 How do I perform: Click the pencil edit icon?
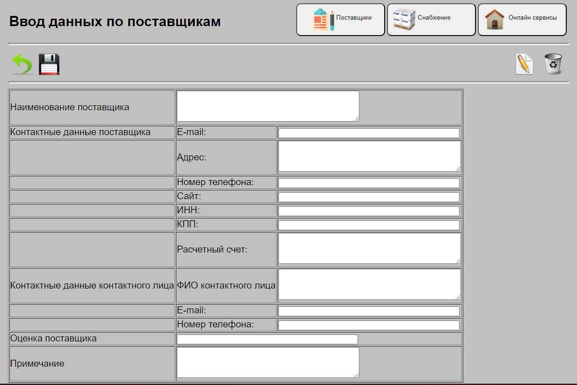[x=524, y=64]
